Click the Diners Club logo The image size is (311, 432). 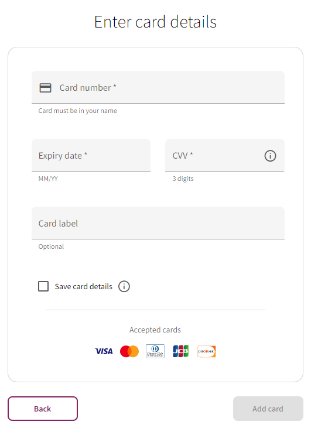coord(155,351)
